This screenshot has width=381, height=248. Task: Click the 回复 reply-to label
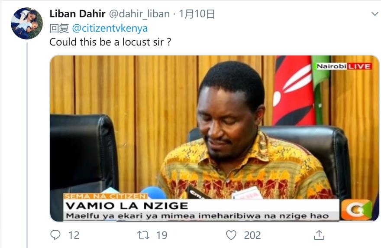(59, 28)
